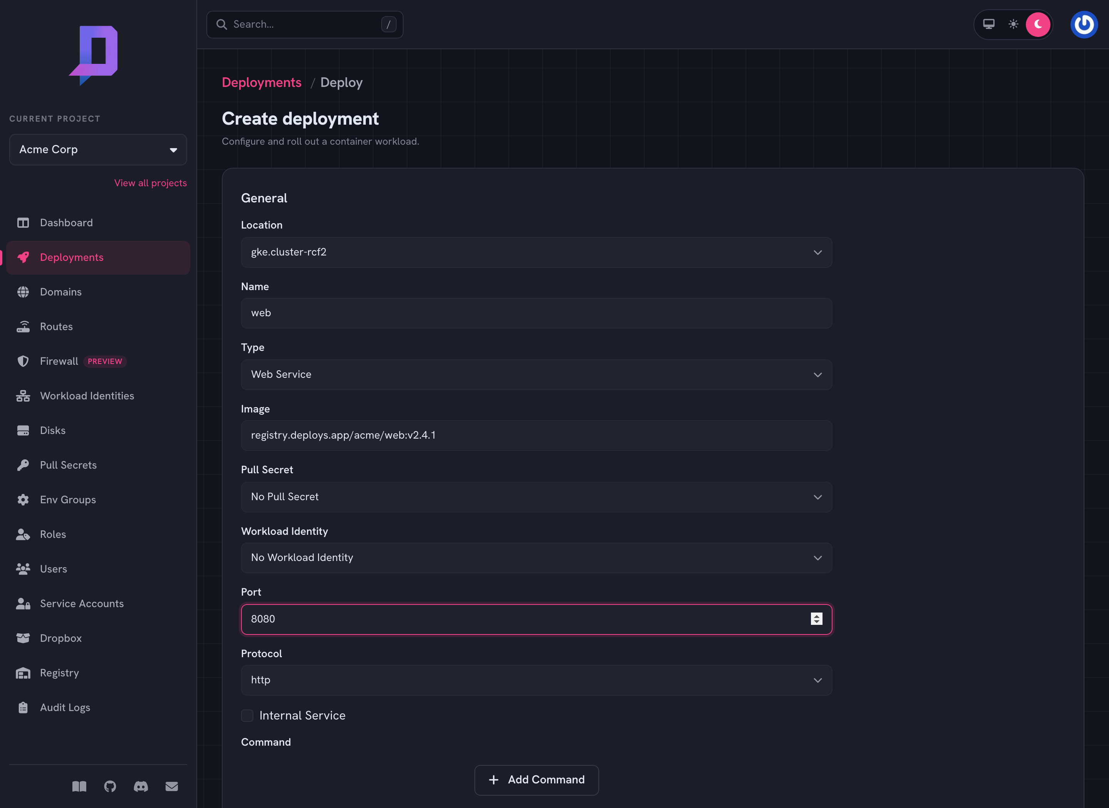This screenshot has width=1109, height=808.
Task: Open the Protocol dropdown showing http
Action: coord(536,680)
